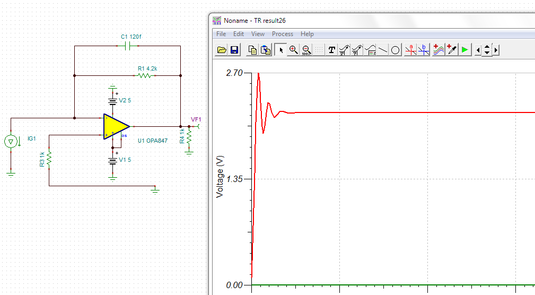Select the pointer arrow tool
This screenshot has height=295, width=535.
click(x=281, y=50)
